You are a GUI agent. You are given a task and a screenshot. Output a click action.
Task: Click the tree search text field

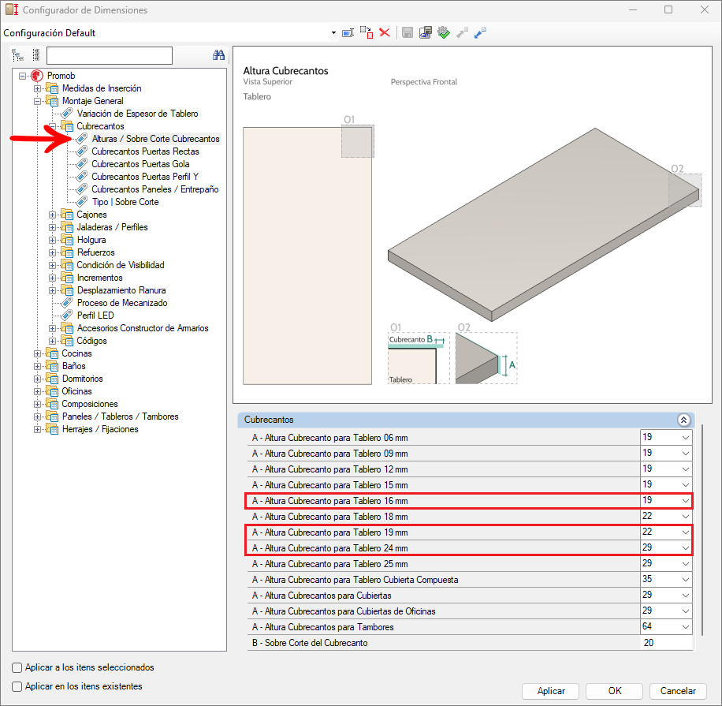tap(109, 55)
